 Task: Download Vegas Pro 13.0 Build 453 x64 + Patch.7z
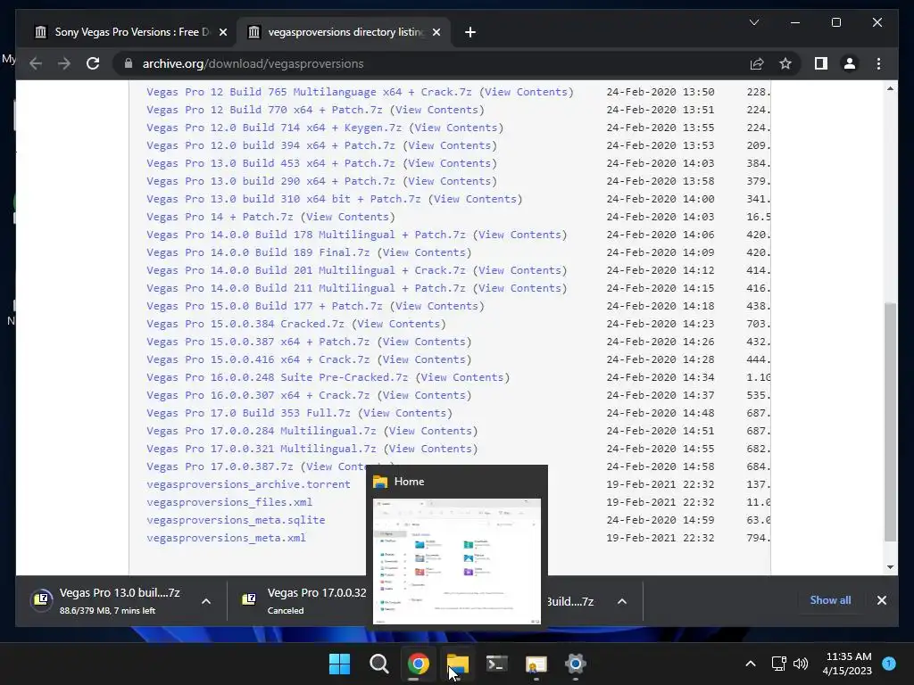click(x=270, y=164)
